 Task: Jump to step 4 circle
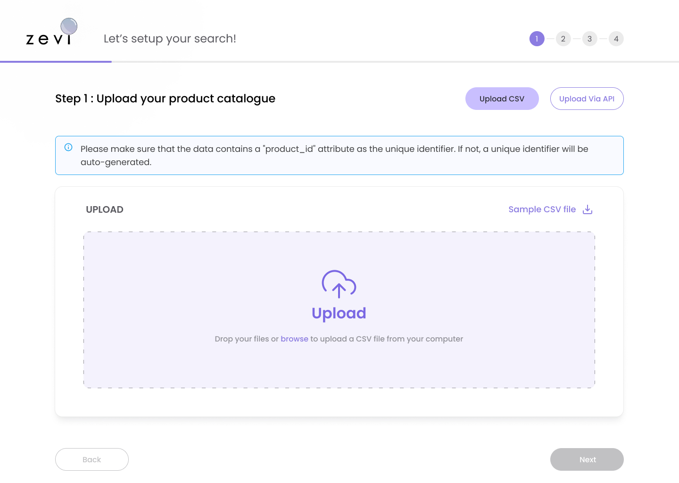pos(616,39)
